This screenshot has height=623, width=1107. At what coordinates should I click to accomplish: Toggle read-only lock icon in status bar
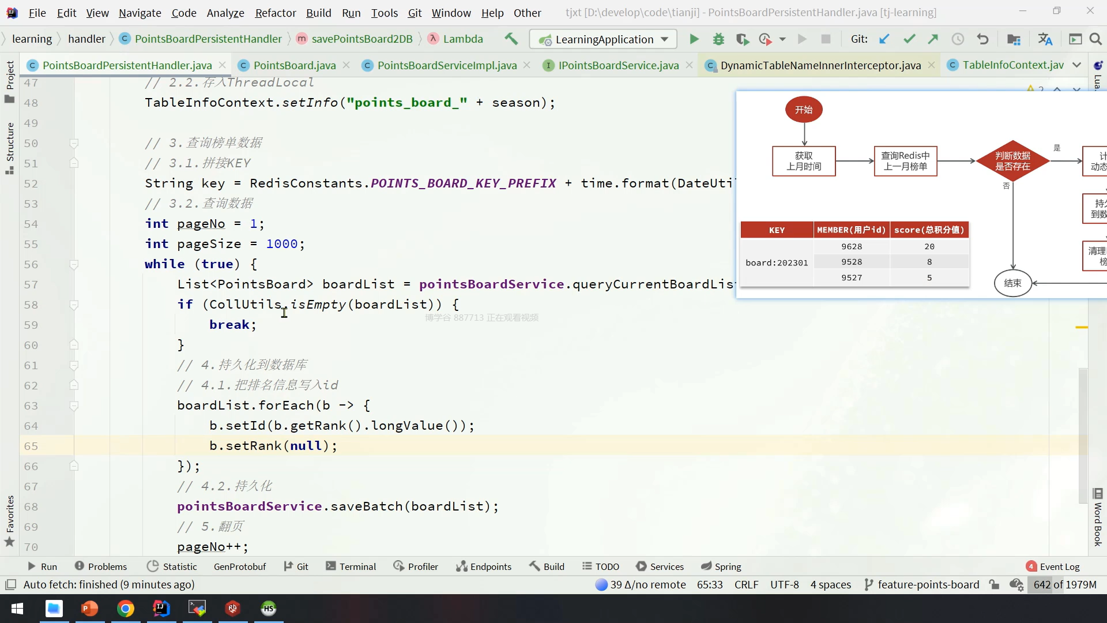[994, 585]
